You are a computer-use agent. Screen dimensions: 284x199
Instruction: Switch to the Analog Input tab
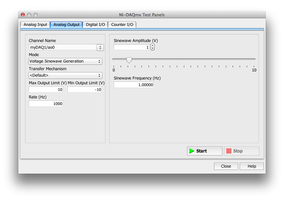[35, 25]
